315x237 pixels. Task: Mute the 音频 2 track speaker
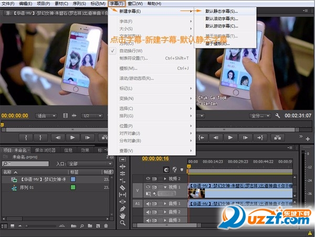point(148,212)
